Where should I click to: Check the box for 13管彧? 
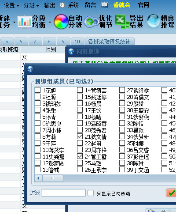click(37, 170)
